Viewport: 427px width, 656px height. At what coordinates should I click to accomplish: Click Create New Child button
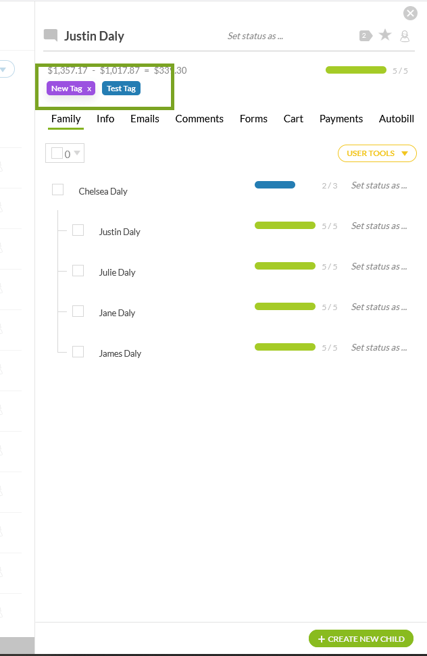361,638
